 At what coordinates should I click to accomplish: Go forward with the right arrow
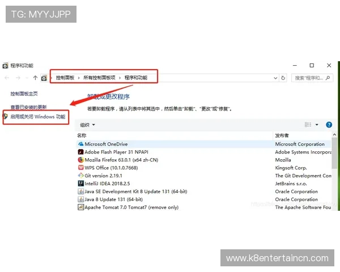click(18, 78)
